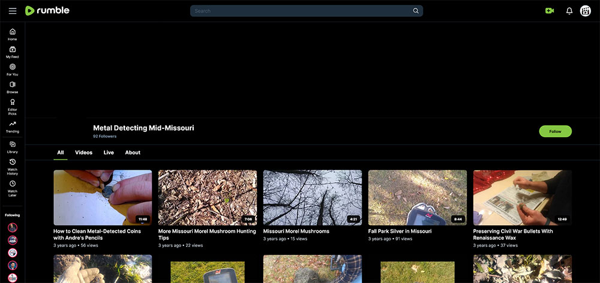The height and width of the screenshot is (283, 600).
Task: Open second-row thumbnail of gloved hand digging
Action: pyautogui.click(x=103, y=269)
